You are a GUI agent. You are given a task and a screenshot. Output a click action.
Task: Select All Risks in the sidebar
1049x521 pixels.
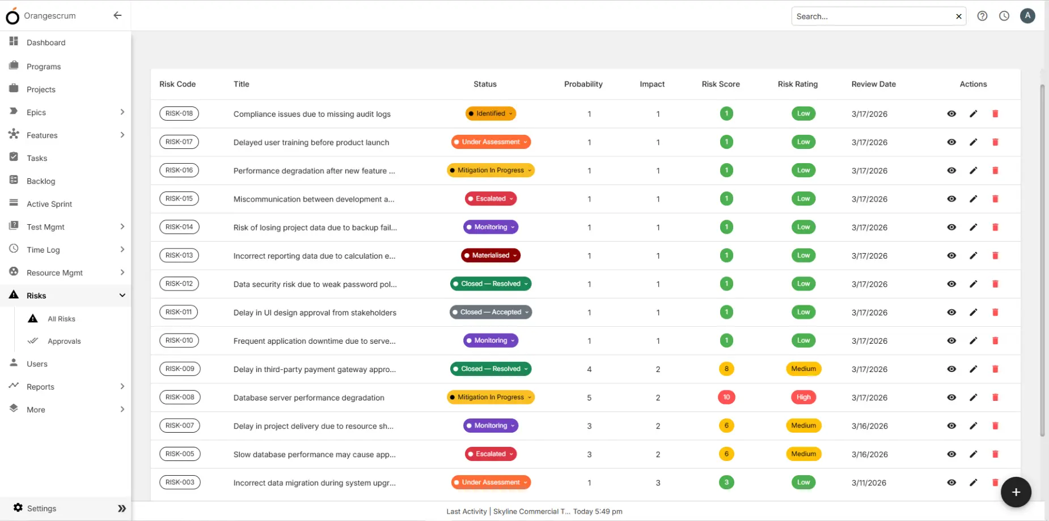pos(61,318)
